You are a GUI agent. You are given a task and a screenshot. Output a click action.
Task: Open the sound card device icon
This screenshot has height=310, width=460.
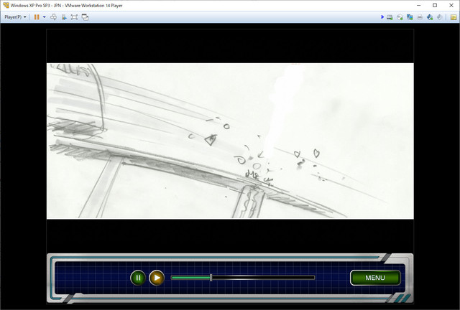click(430, 17)
